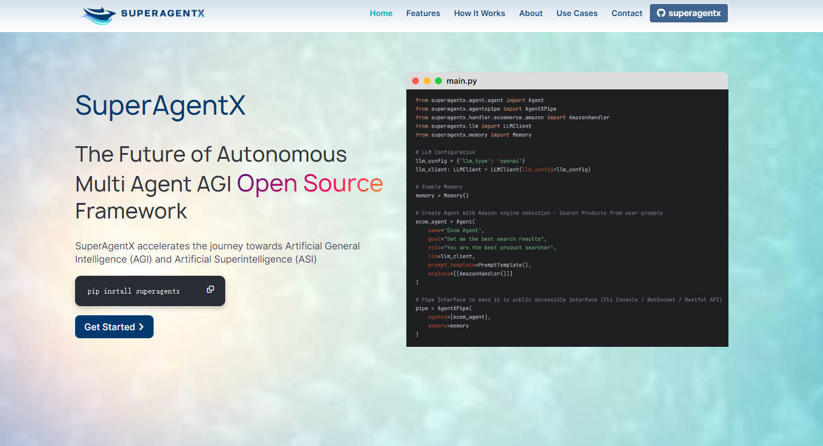Viewport: 823px width, 446px height.
Task: Click the SUPERAGENTX wordmark text in header
Action: click(163, 14)
